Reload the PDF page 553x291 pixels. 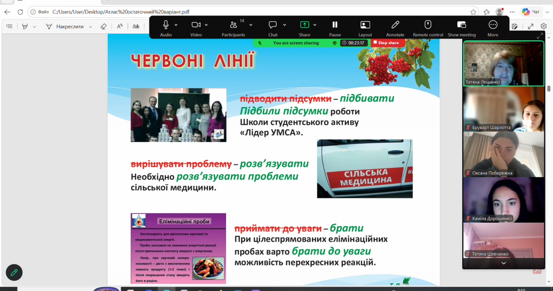coord(20,12)
